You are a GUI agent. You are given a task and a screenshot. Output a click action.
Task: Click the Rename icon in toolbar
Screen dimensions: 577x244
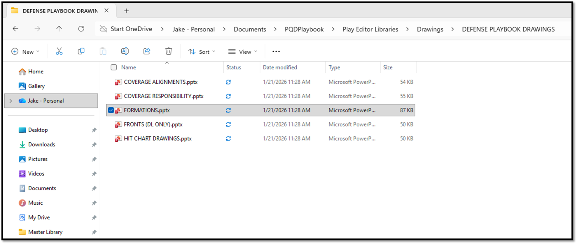click(125, 52)
